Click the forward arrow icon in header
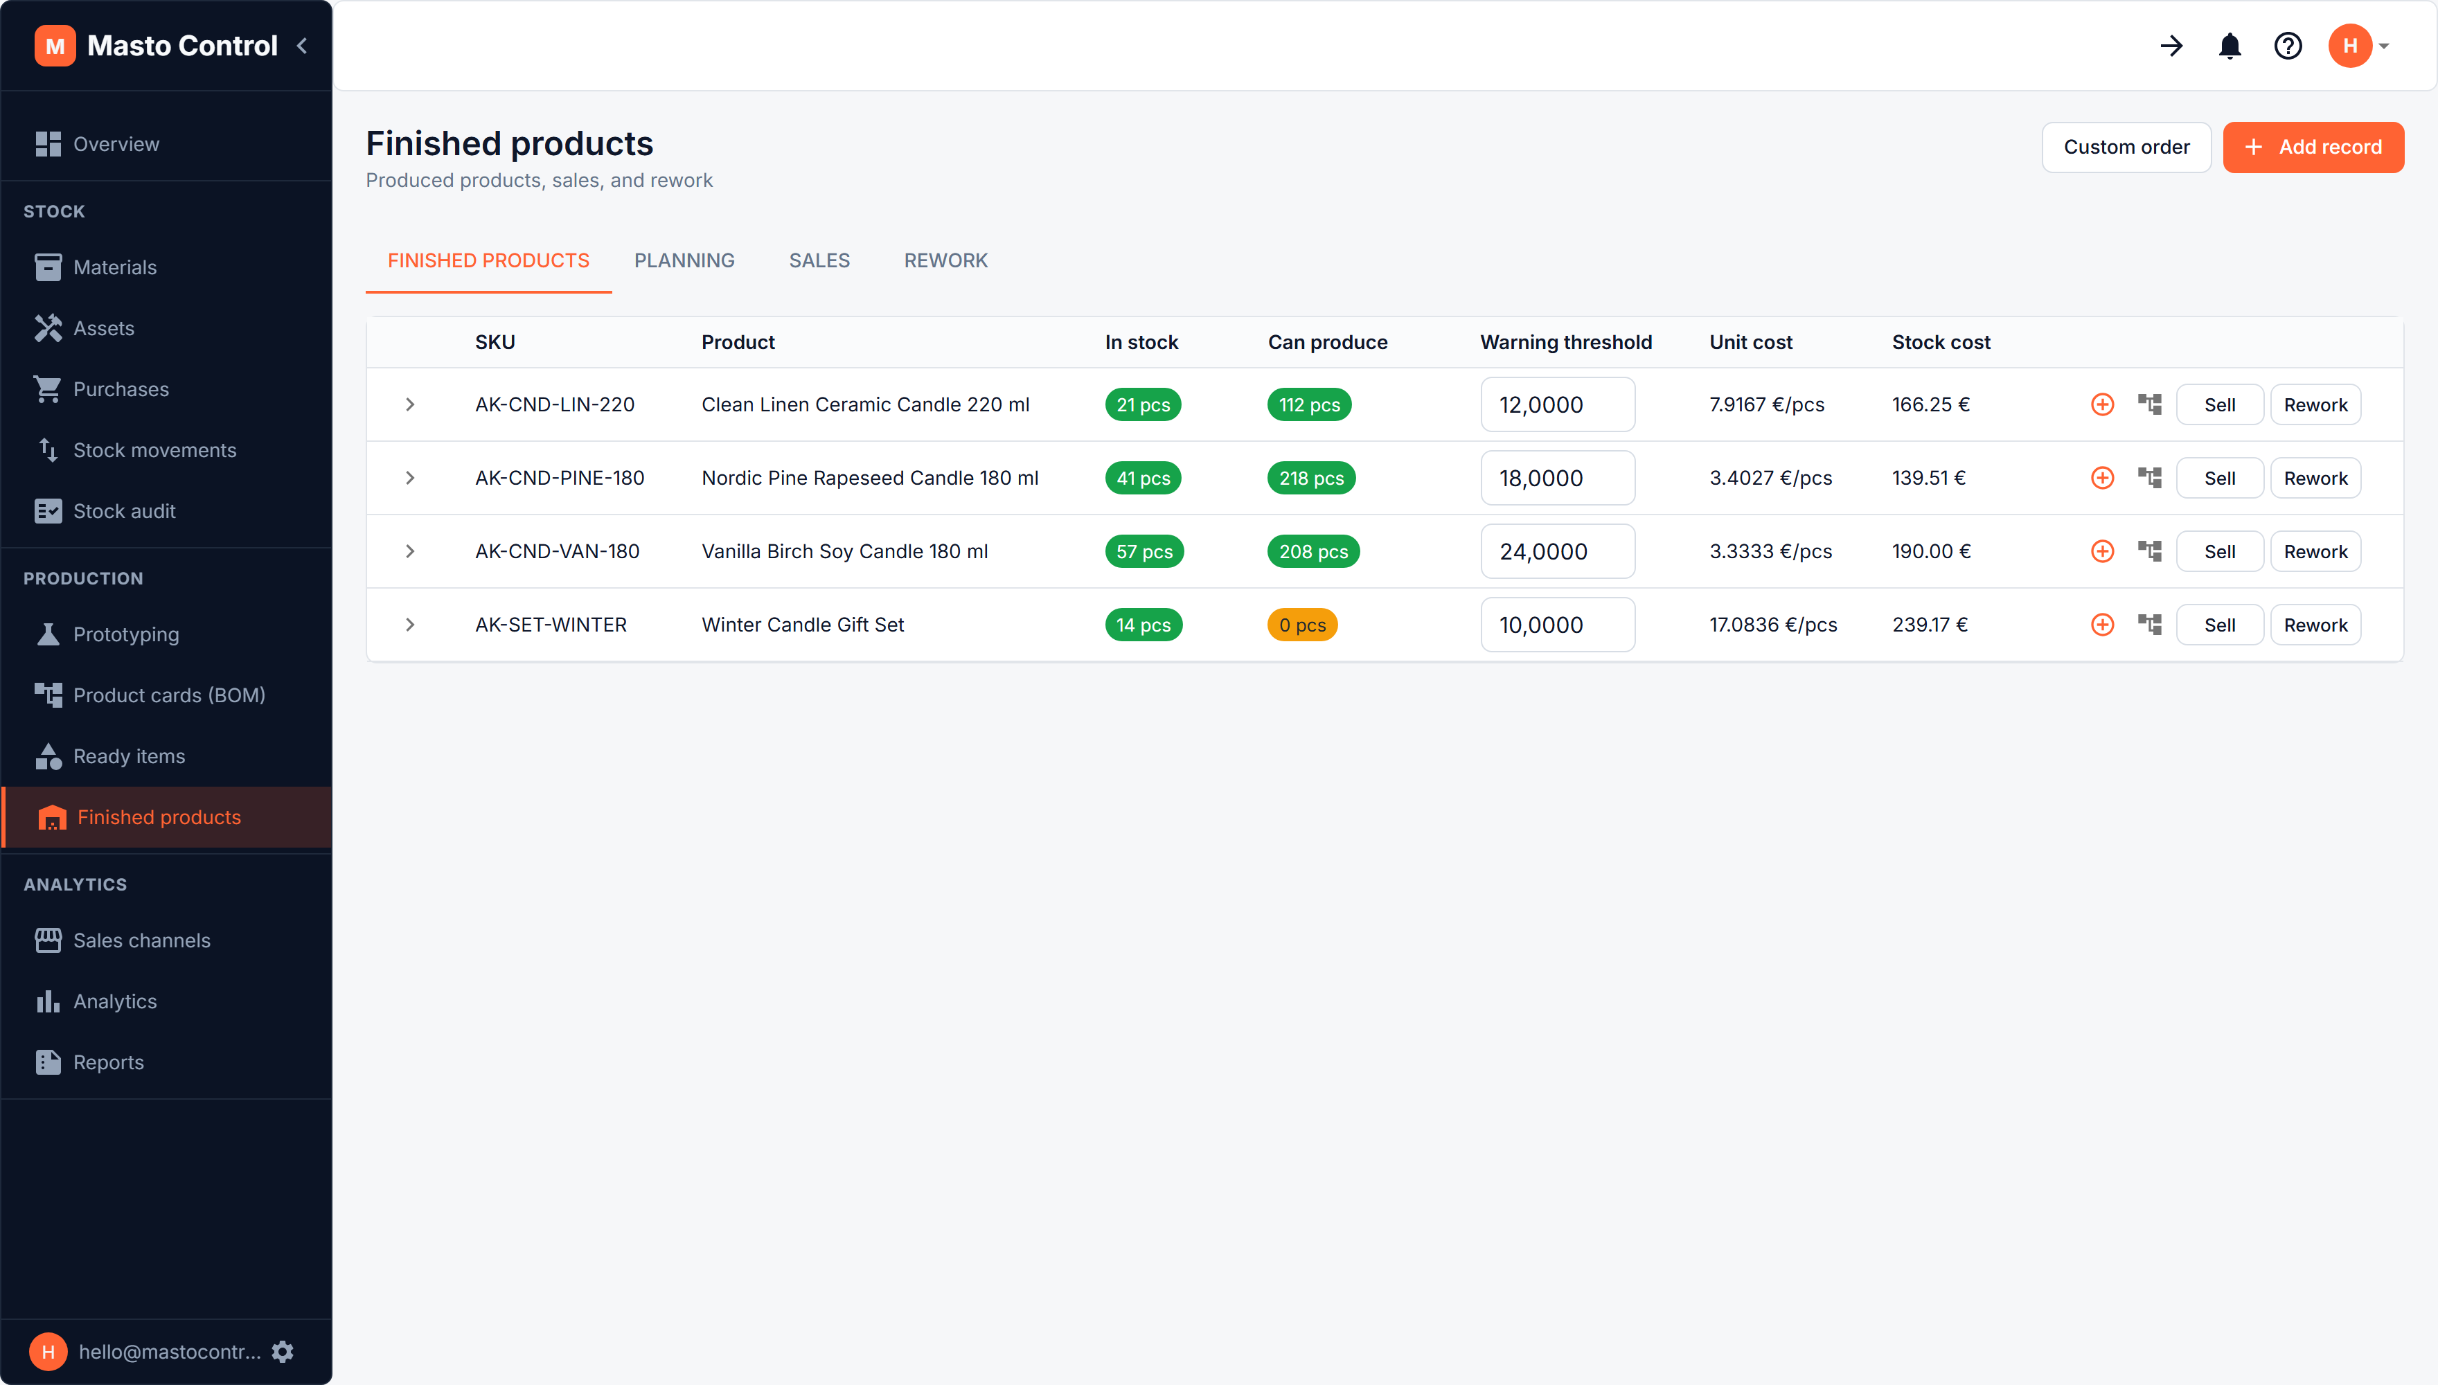The height and width of the screenshot is (1385, 2438). pyautogui.click(x=2171, y=46)
